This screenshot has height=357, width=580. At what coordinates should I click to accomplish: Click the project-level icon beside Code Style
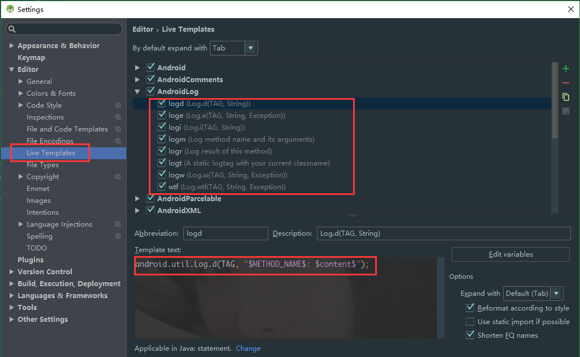[118, 105]
